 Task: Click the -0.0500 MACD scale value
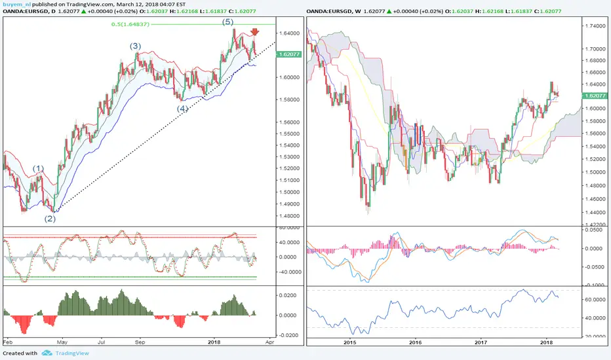pyautogui.click(x=595, y=267)
